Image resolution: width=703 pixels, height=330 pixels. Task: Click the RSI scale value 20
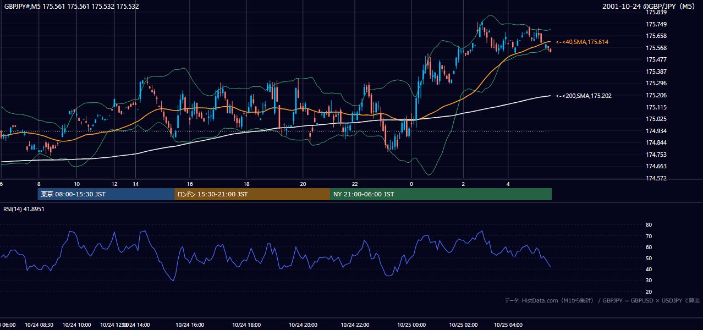click(649, 291)
